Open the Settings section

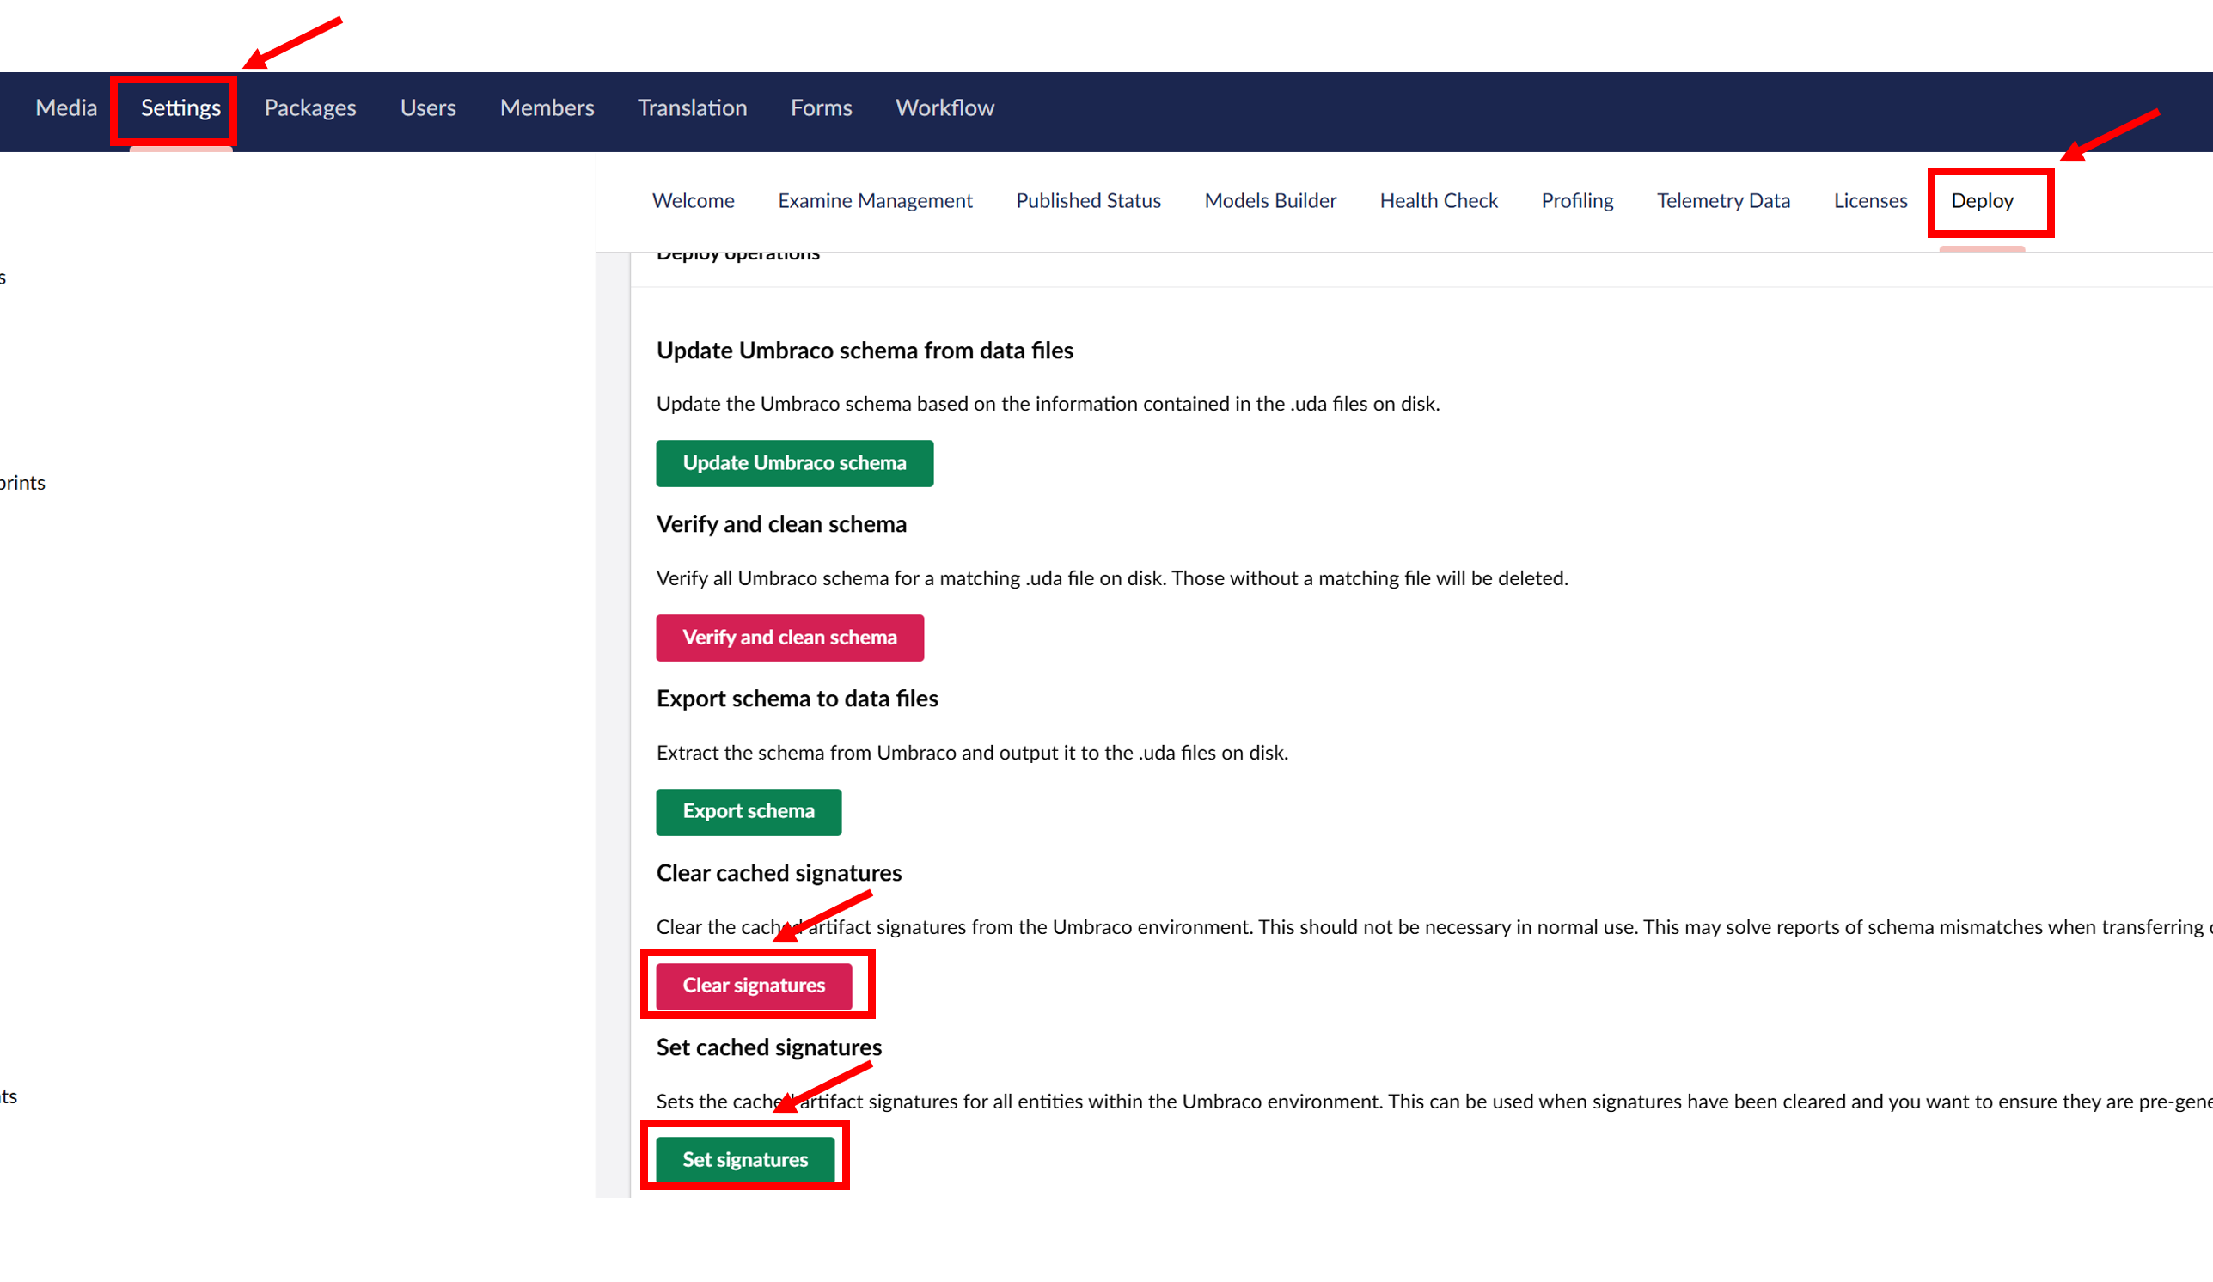coord(180,108)
